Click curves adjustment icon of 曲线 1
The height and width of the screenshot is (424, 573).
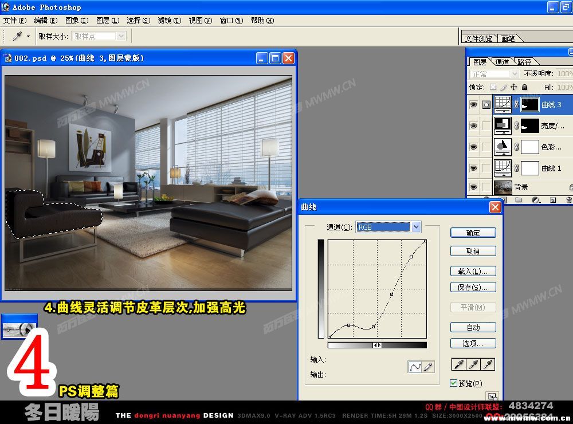click(x=503, y=168)
